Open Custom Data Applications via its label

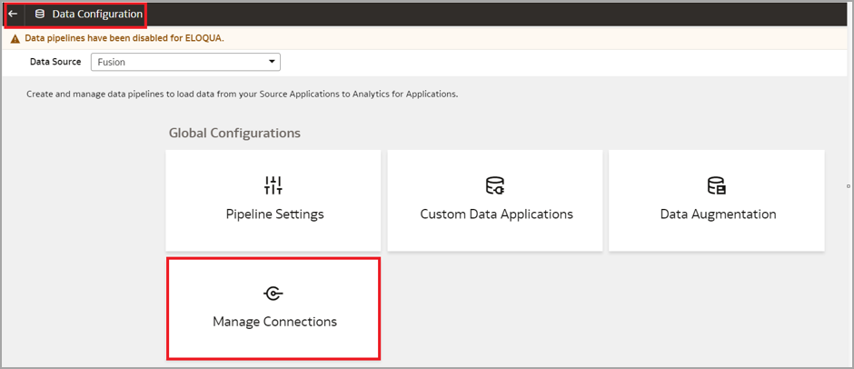click(x=496, y=214)
